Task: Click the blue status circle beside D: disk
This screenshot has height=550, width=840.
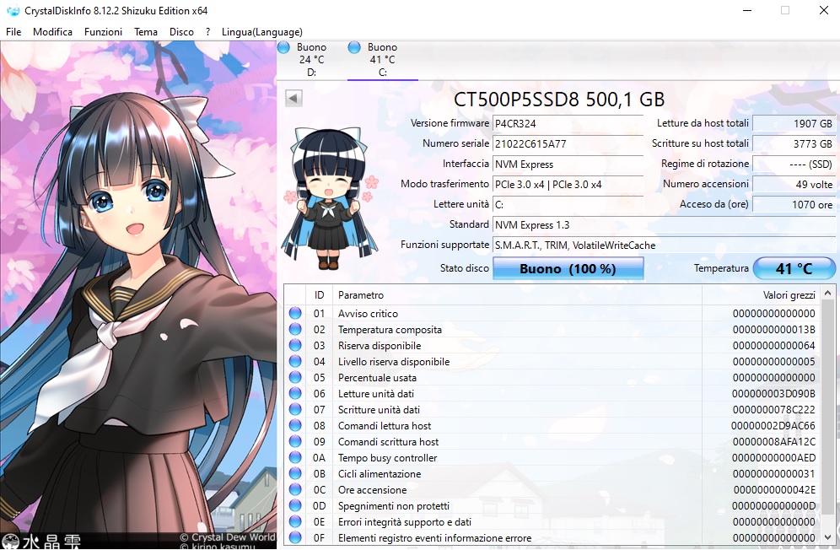Action: pos(284,47)
